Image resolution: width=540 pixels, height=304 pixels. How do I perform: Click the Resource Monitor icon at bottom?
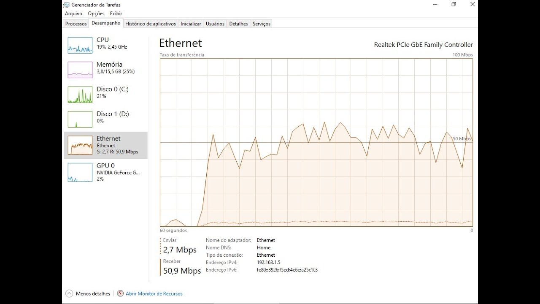pyautogui.click(x=120, y=293)
